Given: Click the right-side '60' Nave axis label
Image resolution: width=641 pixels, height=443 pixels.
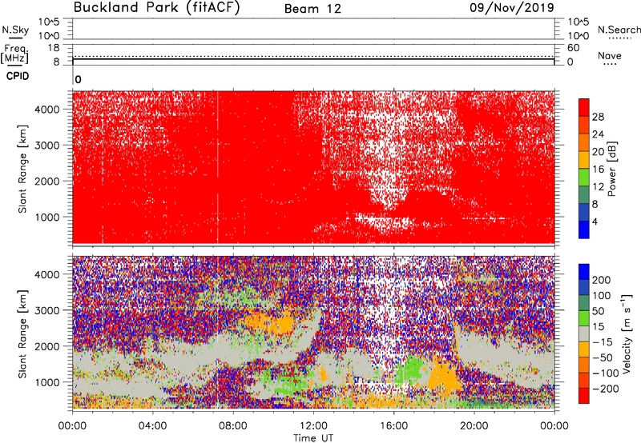Looking at the screenshot, I should pos(573,48).
